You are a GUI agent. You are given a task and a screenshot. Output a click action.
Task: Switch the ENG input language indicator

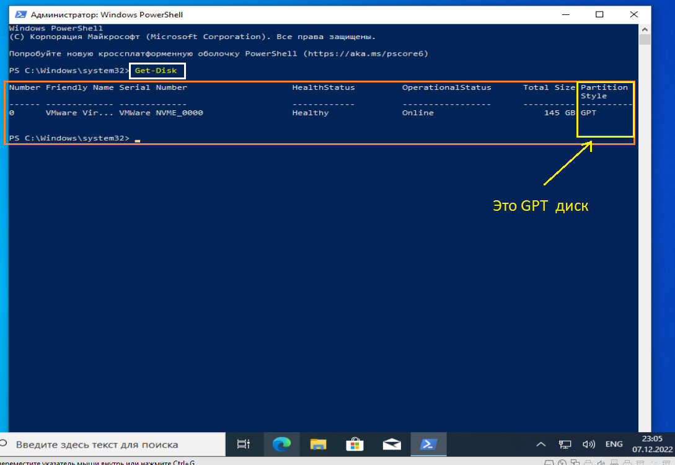click(614, 444)
